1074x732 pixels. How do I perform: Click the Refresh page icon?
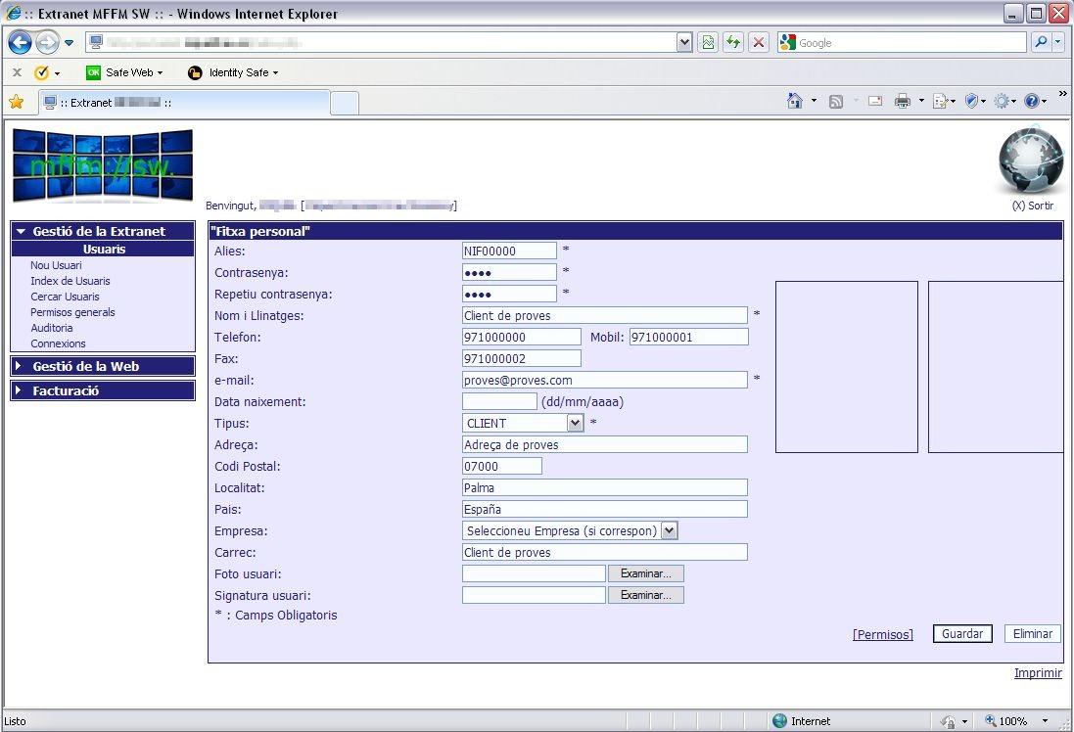click(732, 42)
